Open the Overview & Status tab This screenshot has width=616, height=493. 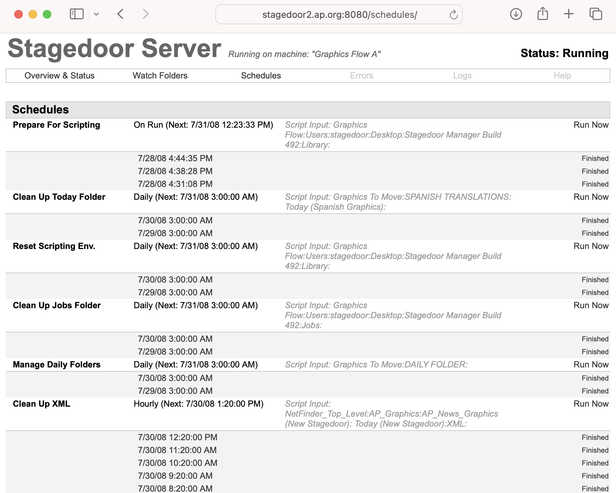[x=60, y=76]
